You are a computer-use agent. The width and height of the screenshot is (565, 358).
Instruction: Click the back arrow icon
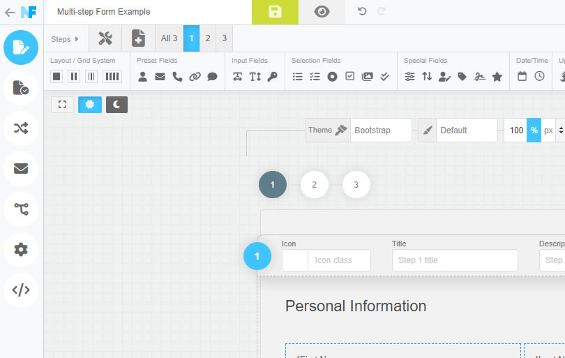9,13
